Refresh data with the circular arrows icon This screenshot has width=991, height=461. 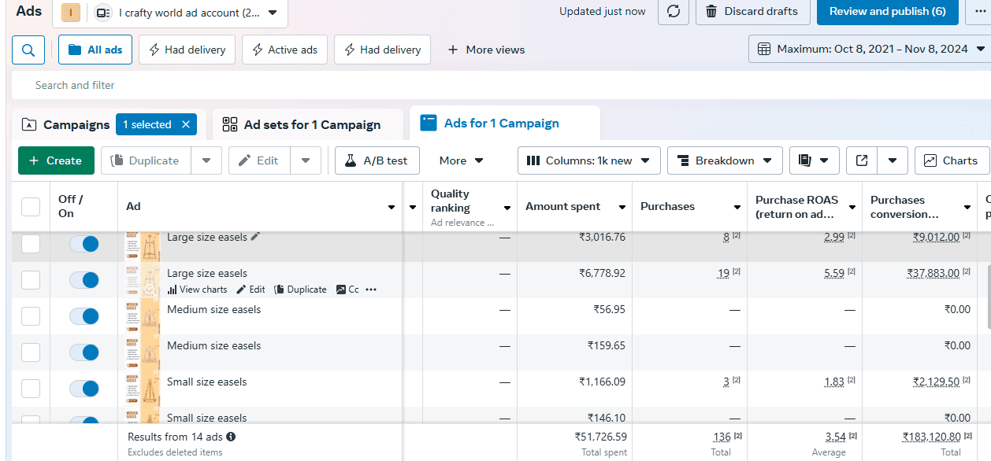(673, 11)
